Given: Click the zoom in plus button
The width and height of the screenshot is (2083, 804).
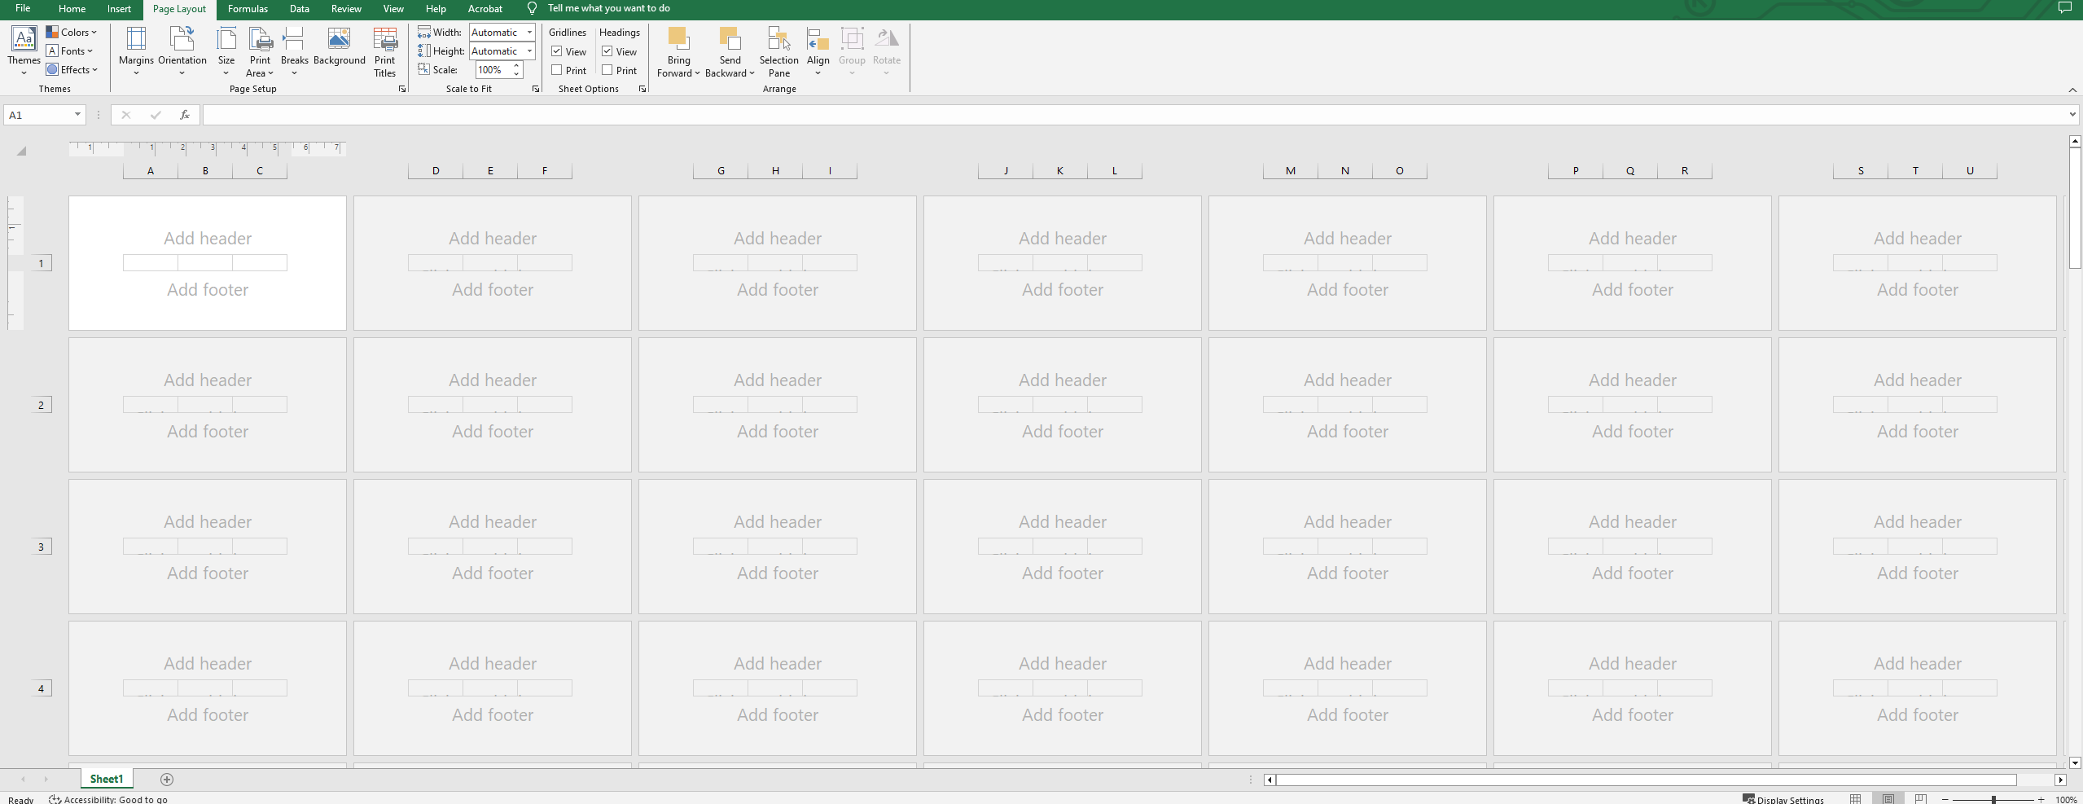Looking at the screenshot, I should click(2041, 800).
